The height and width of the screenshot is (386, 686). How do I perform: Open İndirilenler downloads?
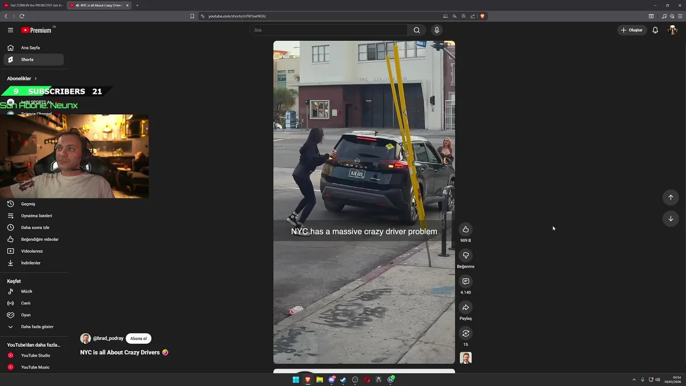34,263
